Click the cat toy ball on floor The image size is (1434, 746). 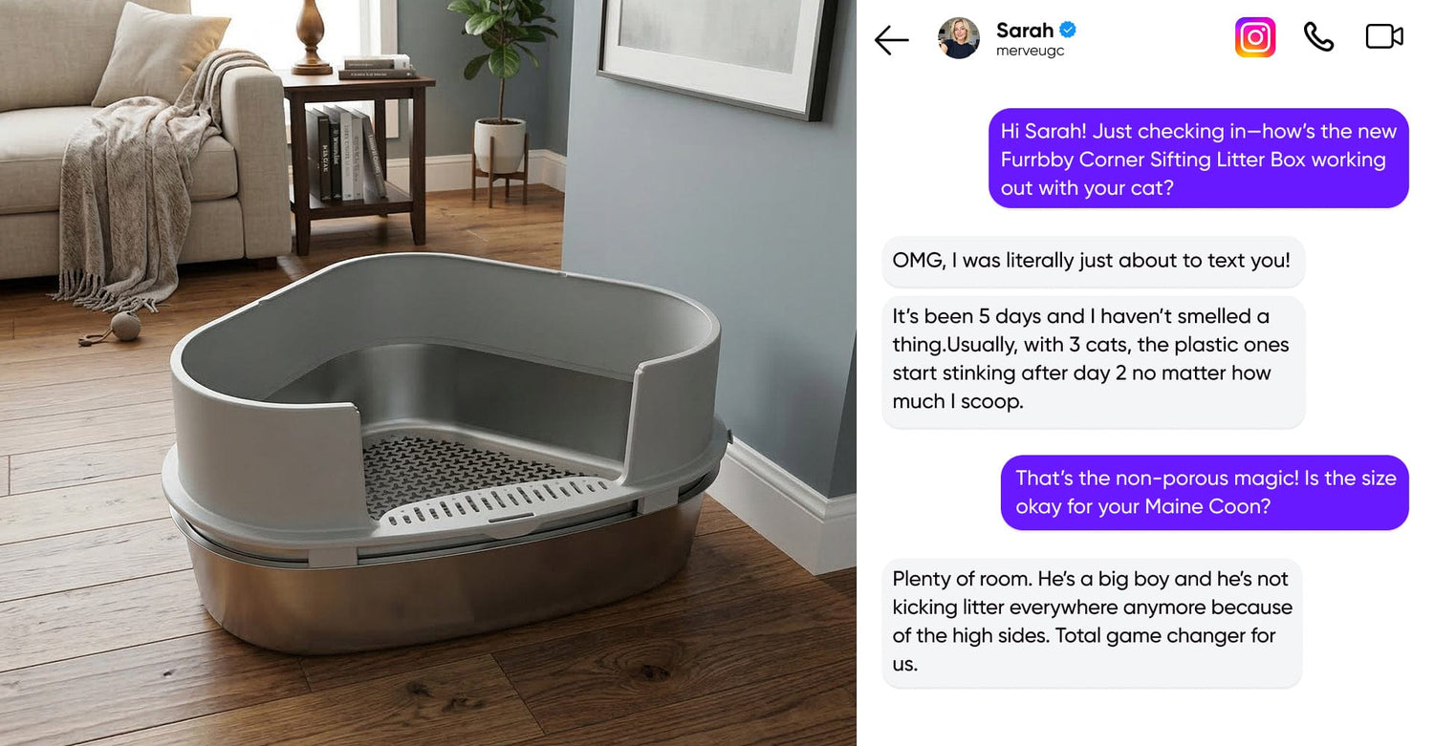(125, 327)
